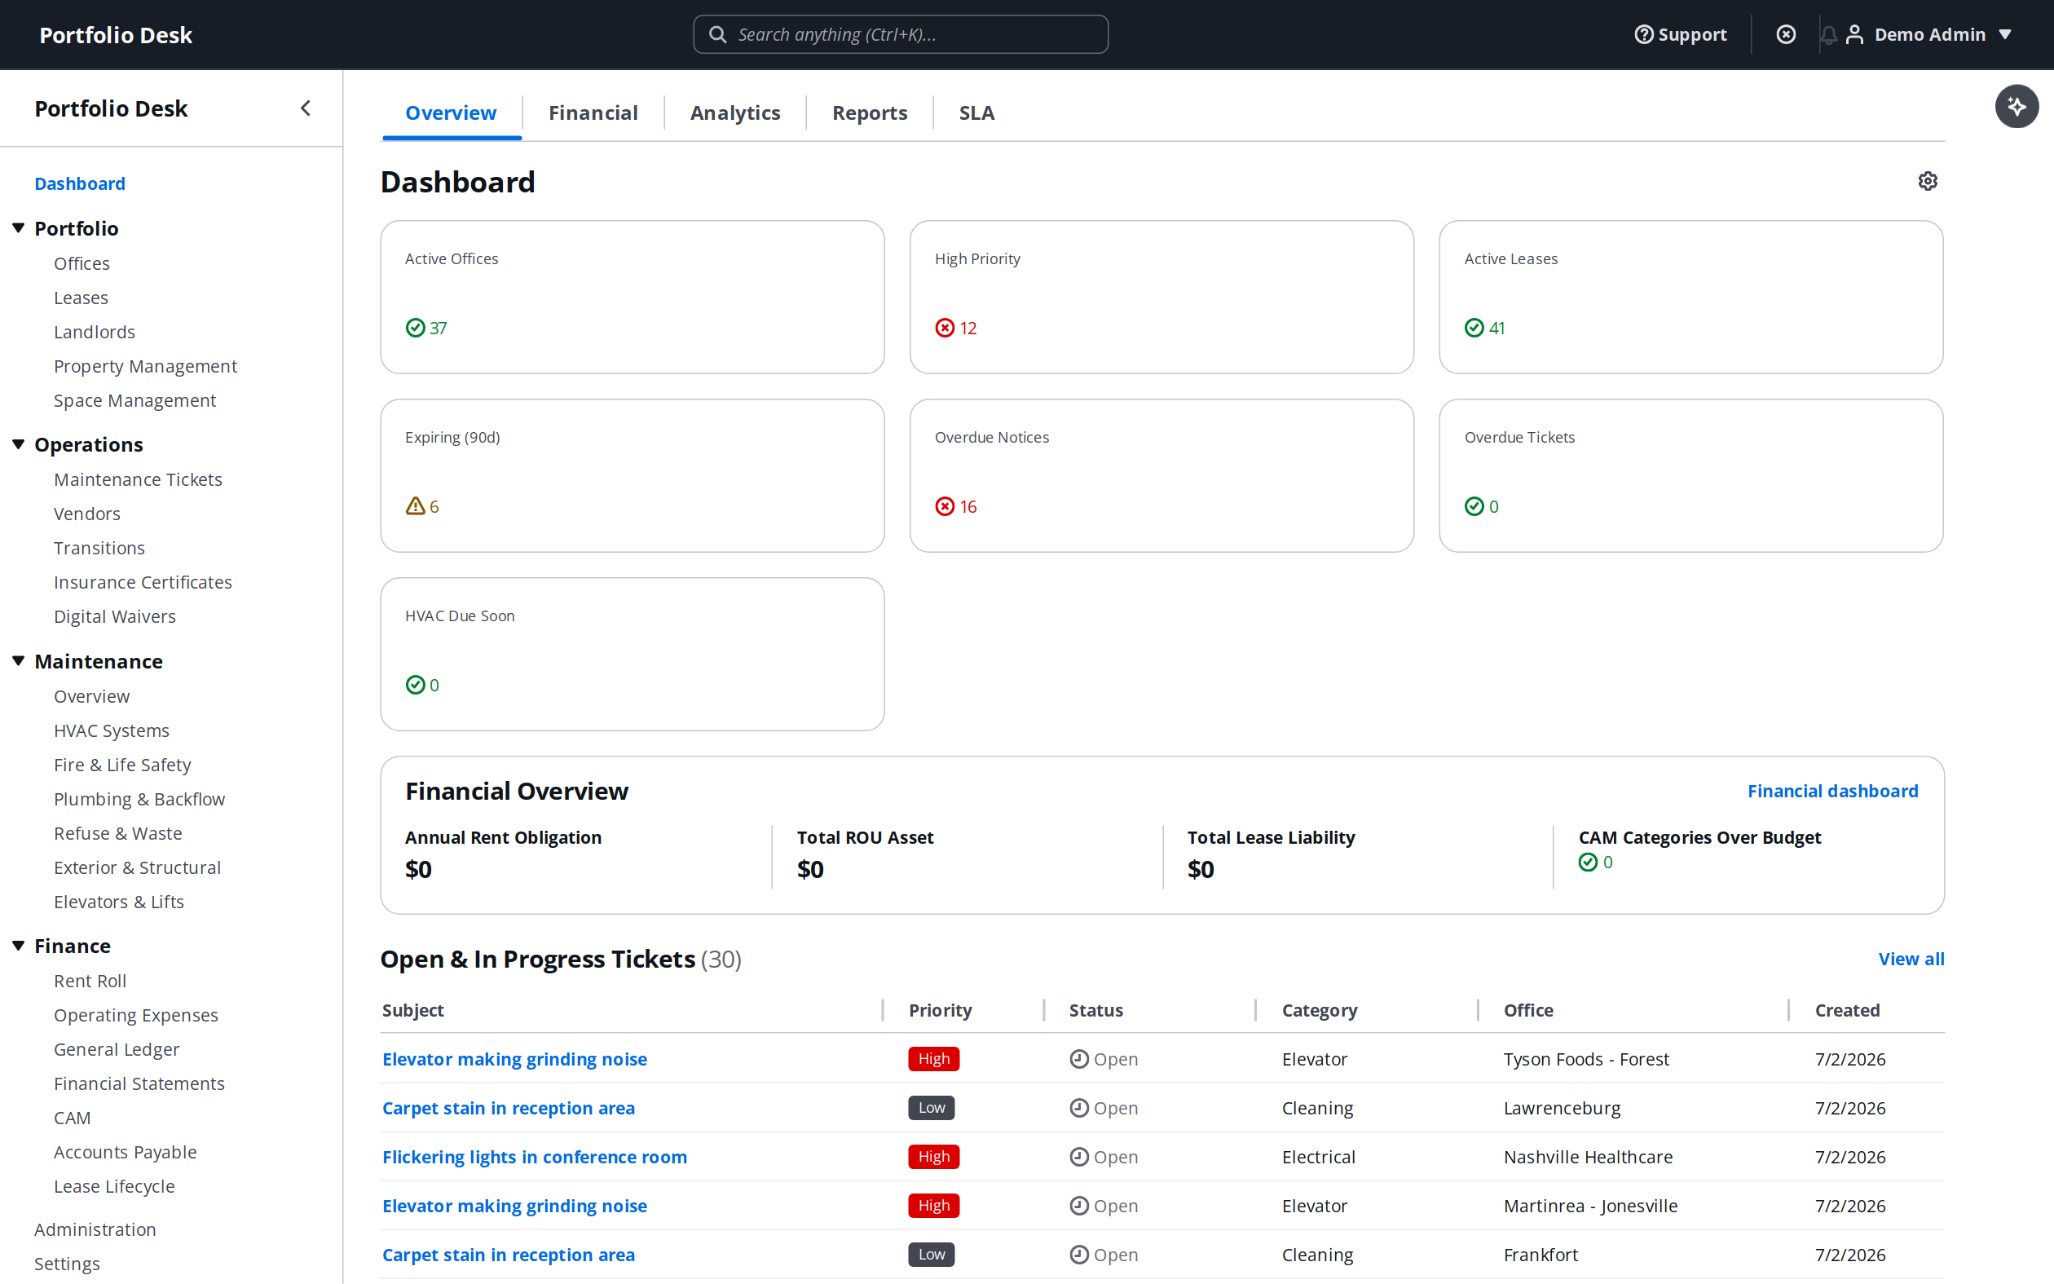Viewport: 2054px width, 1284px height.
Task: Open dashboard settings gear icon
Action: pos(1928,181)
